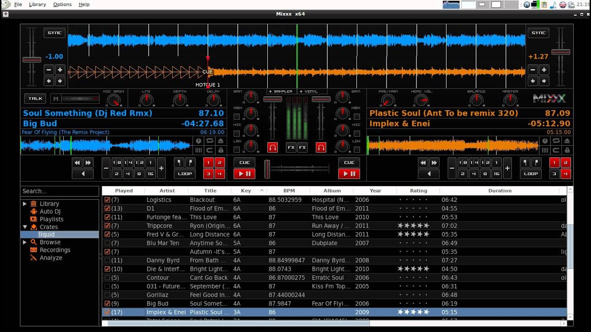Expand the Library tree node
The image size is (591, 332).
pyautogui.click(x=24, y=203)
